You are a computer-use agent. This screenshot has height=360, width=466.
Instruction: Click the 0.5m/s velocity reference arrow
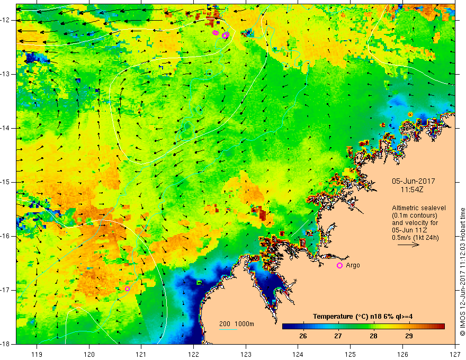pos(408,245)
